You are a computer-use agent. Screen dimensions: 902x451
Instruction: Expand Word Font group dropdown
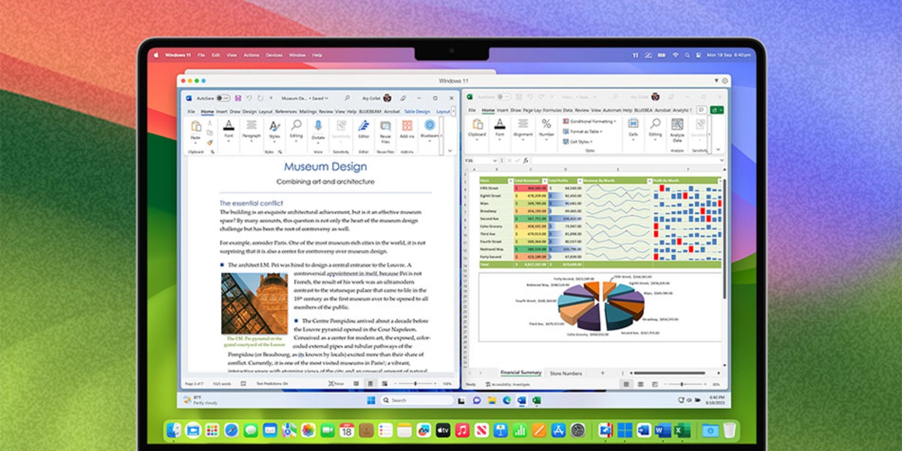coord(229,141)
